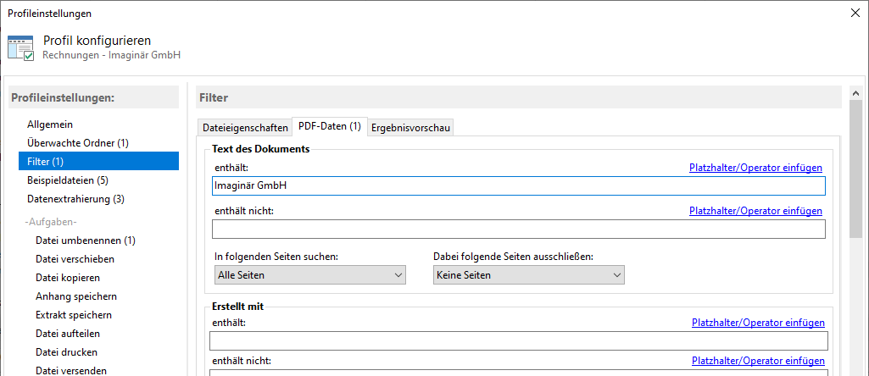The image size is (869, 376).
Task: Open the Datei versenden task
Action: point(71,370)
